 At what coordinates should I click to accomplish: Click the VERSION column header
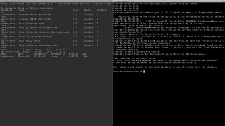click(x=60, y=50)
